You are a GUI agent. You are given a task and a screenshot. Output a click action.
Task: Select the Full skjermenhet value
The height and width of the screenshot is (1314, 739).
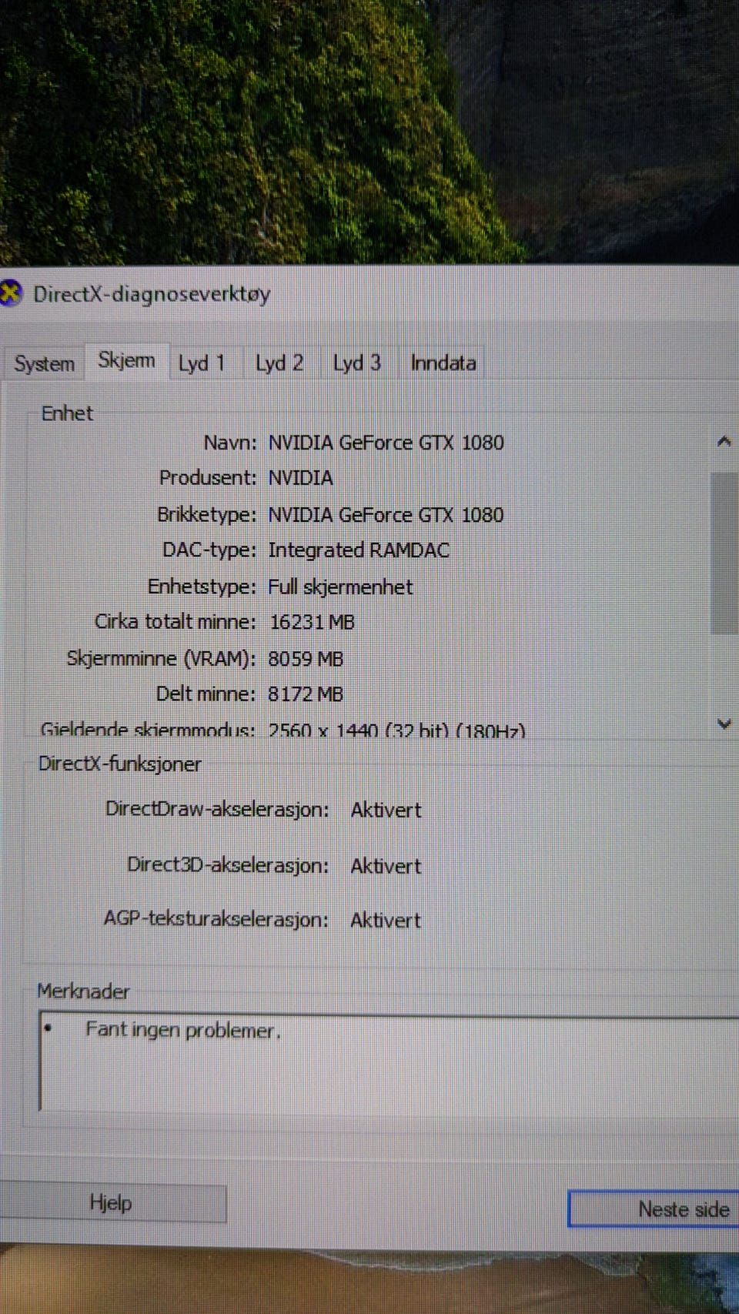click(x=340, y=587)
